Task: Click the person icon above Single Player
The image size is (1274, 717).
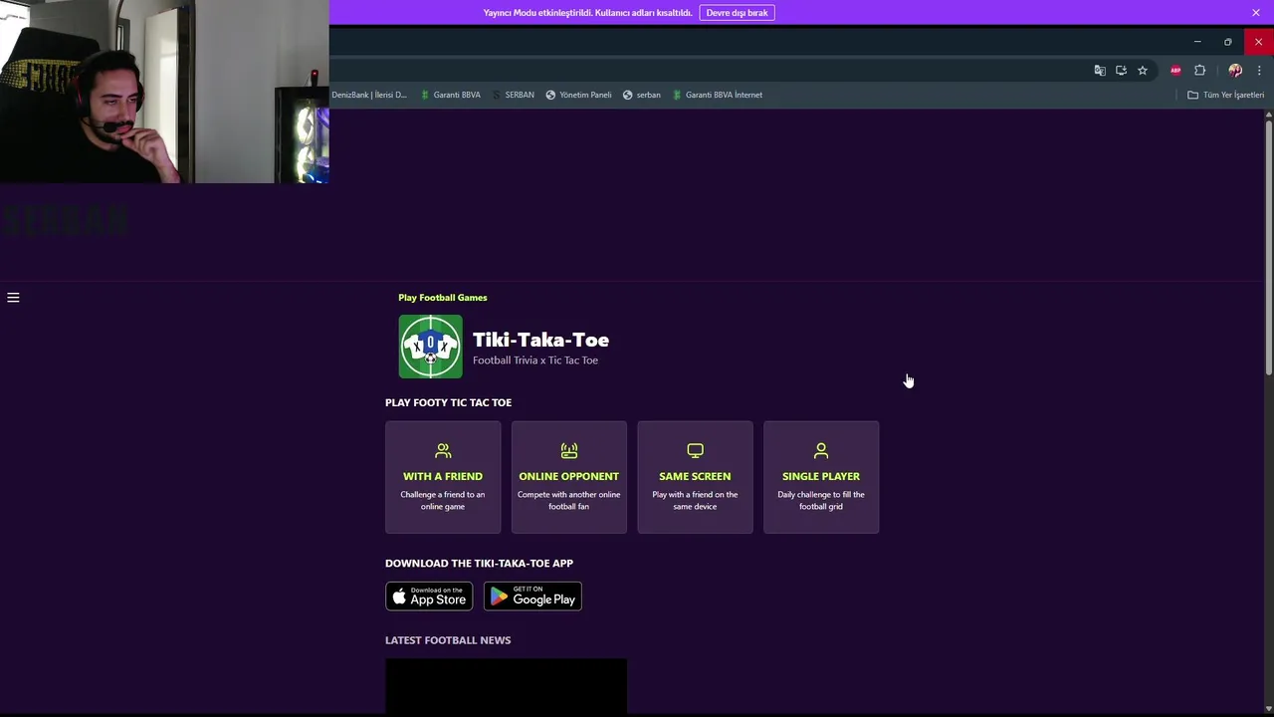Action: coord(821,451)
